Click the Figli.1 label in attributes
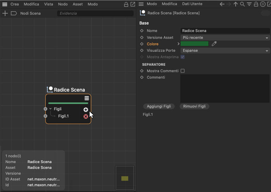 coord(148,114)
